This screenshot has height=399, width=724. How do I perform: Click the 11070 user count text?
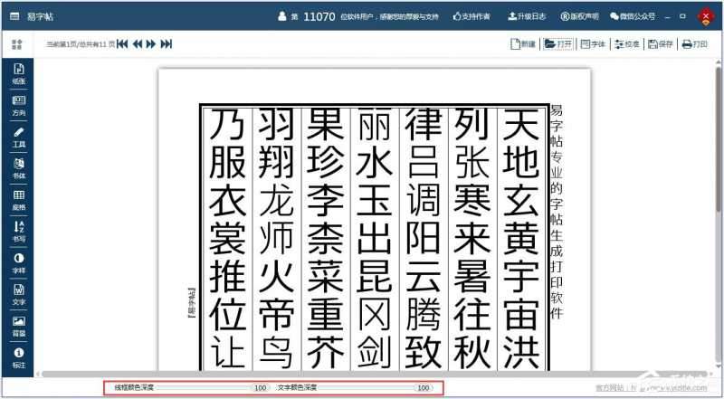click(319, 16)
